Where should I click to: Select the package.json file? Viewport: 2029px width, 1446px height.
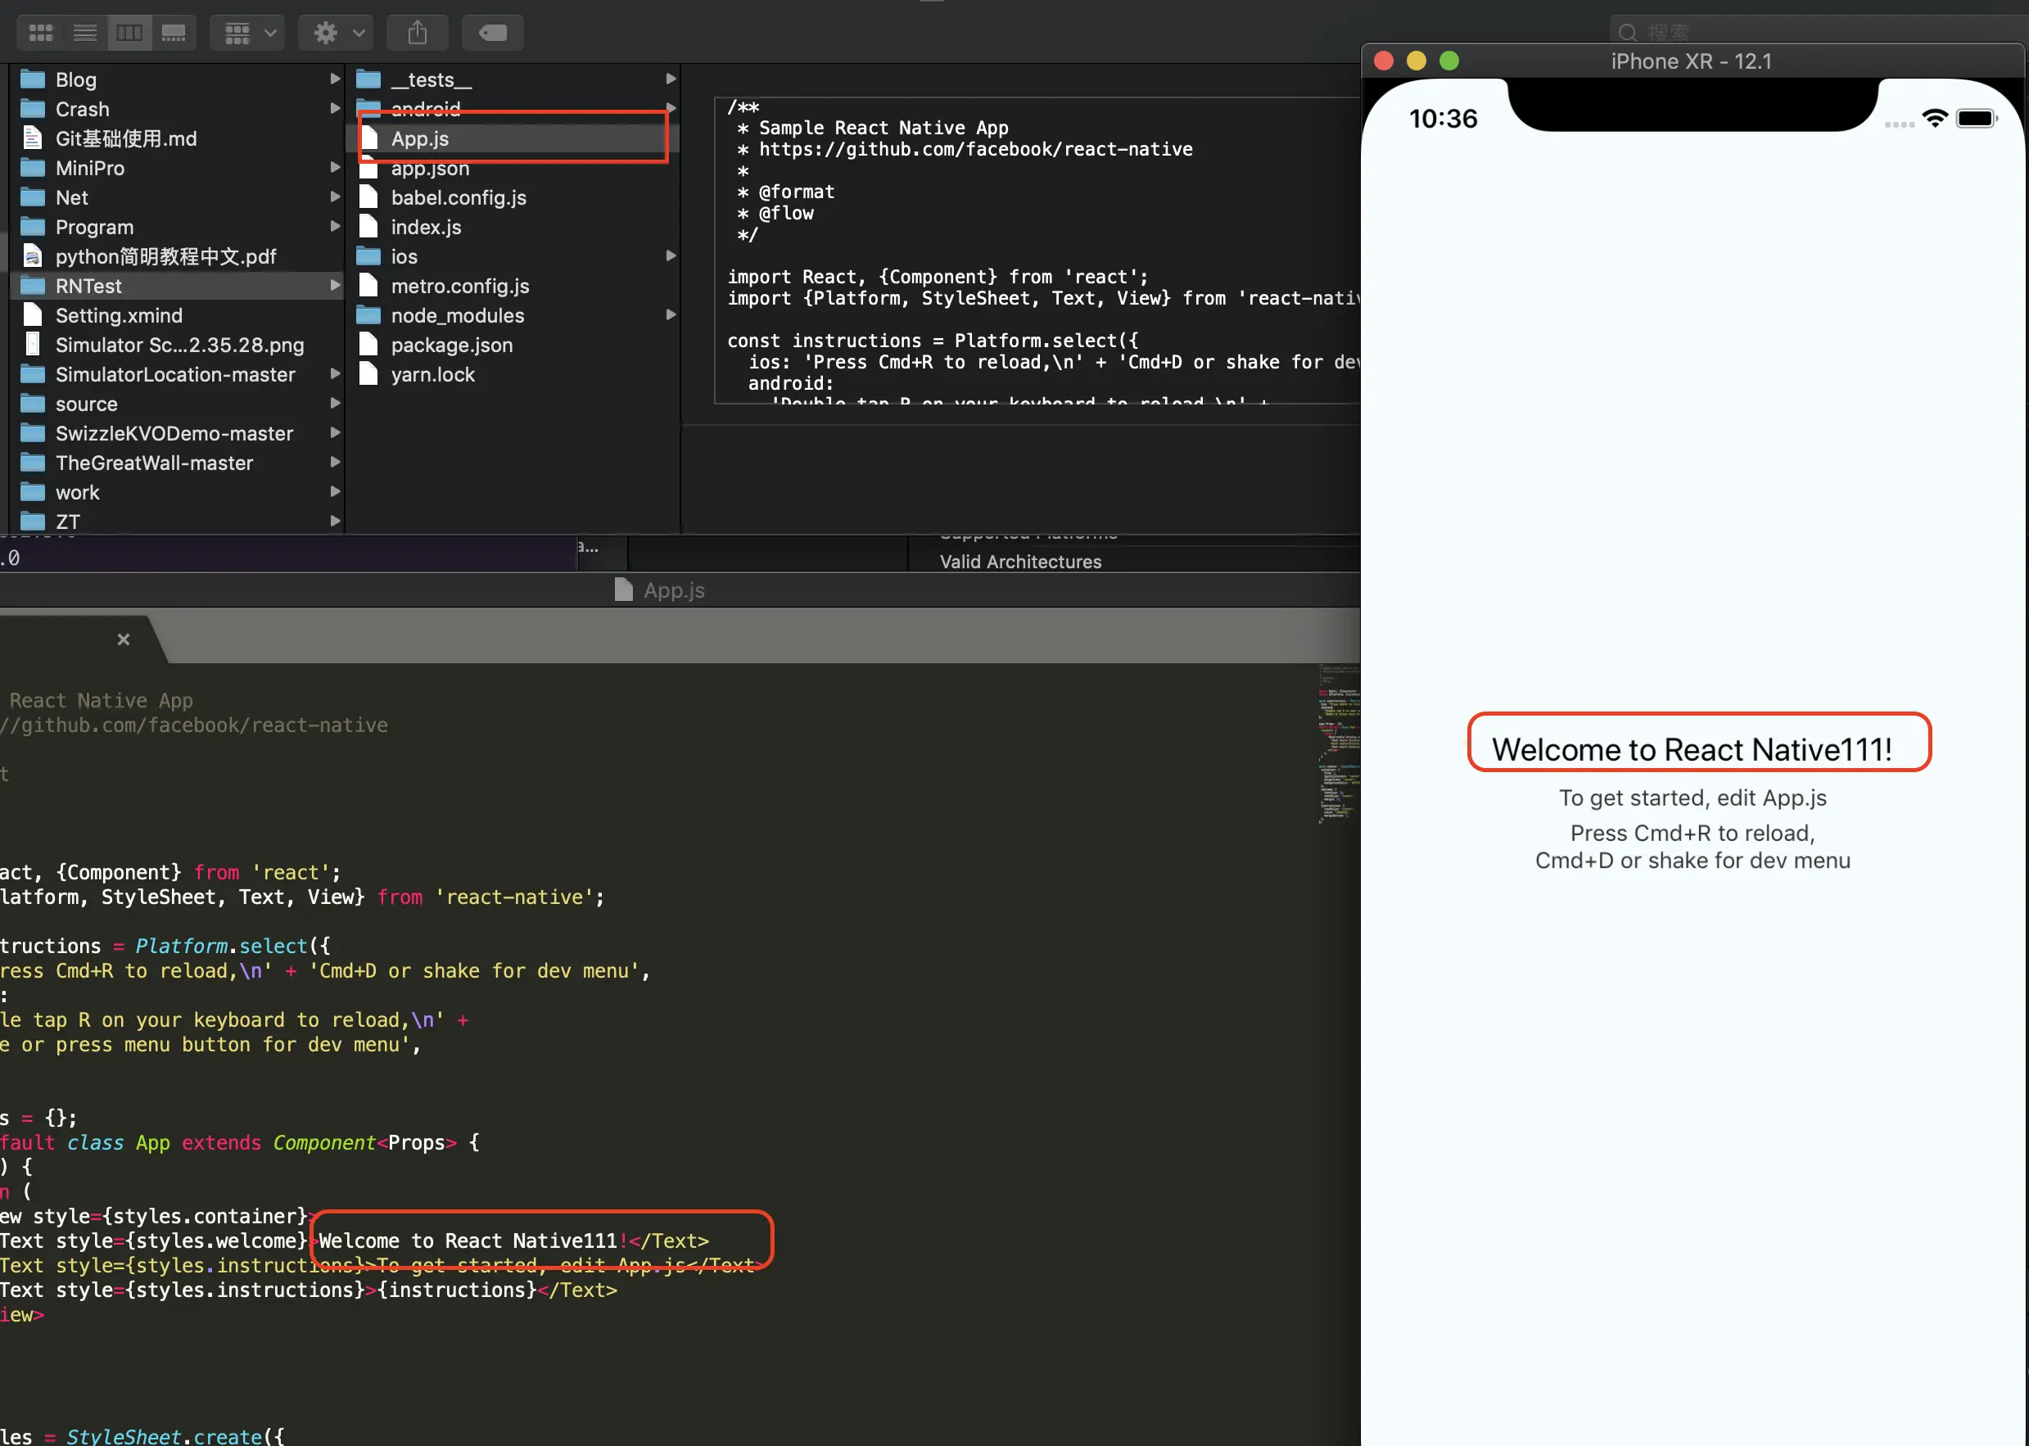pos(451,345)
